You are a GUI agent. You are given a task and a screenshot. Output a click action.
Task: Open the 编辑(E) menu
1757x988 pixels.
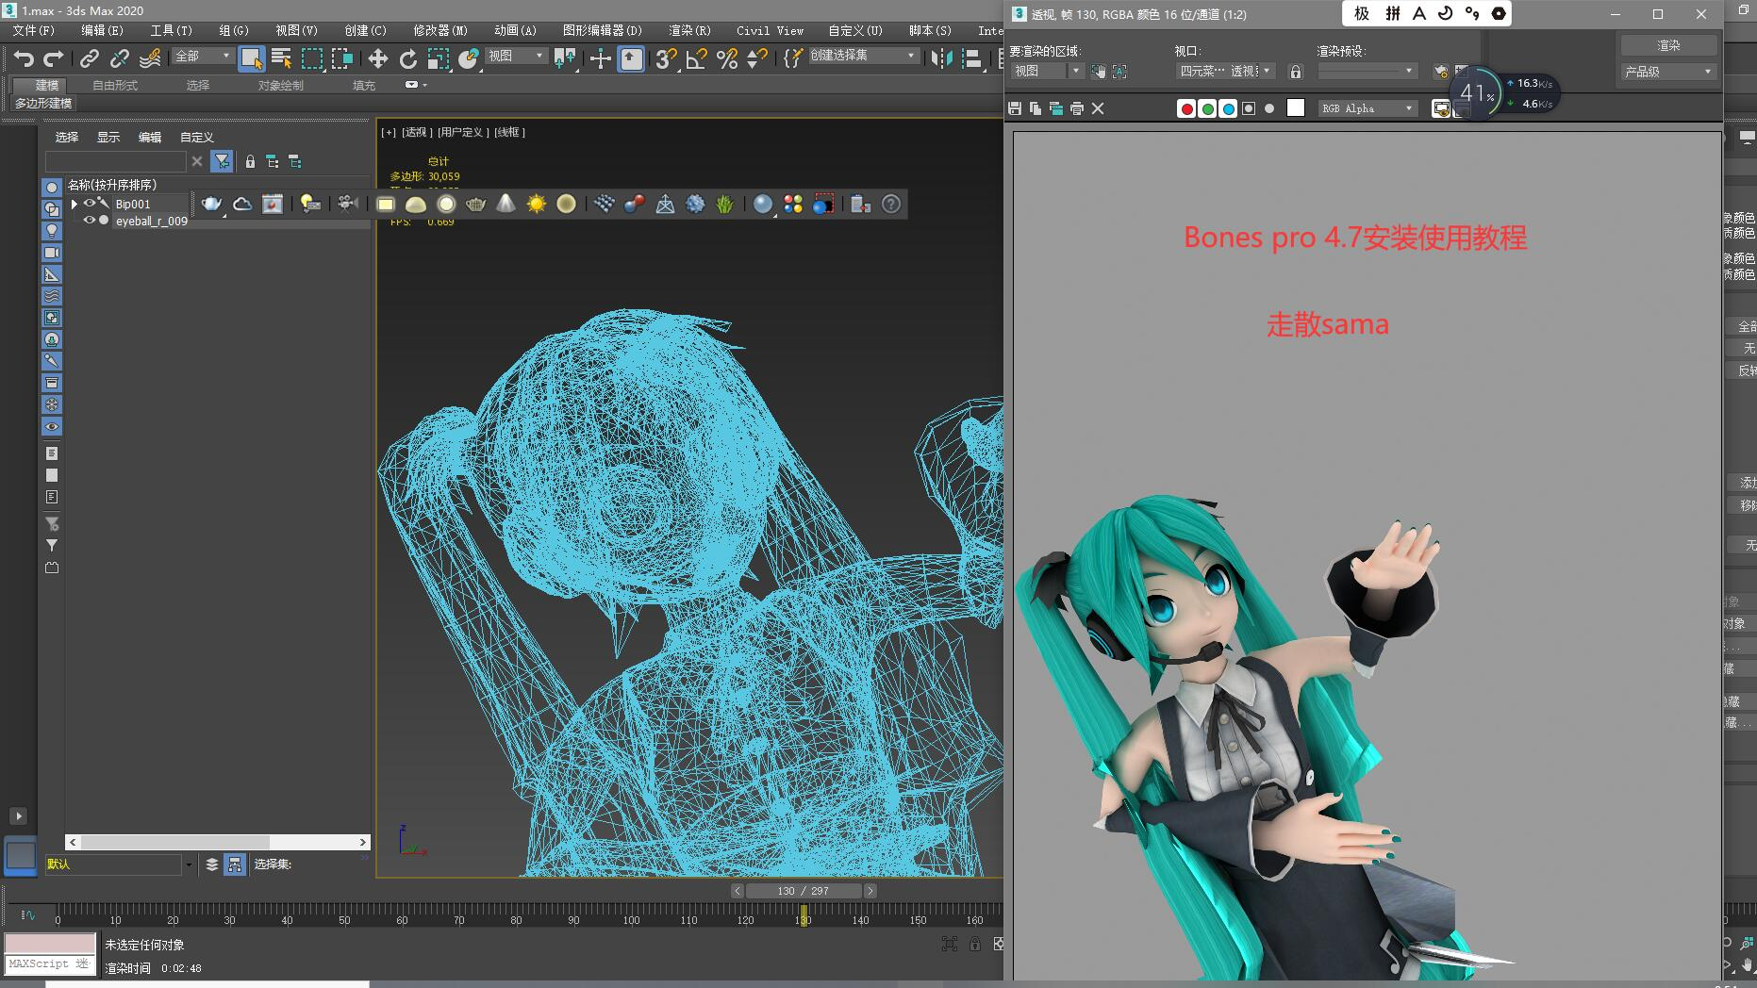(x=102, y=30)
